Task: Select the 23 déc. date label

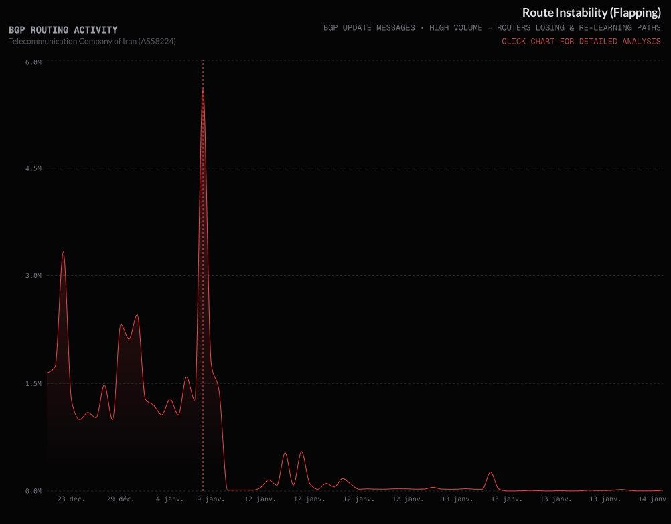Action: [71, 499]
